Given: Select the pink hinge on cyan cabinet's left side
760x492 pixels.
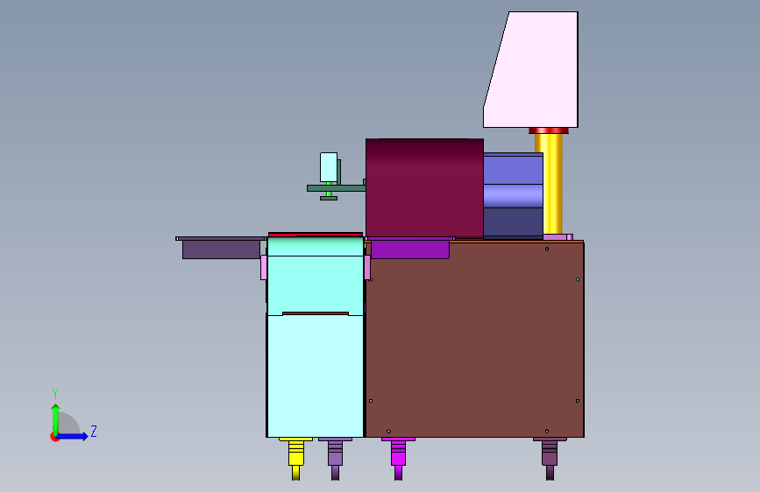Looking at the screenshot, I should (264, 267).
